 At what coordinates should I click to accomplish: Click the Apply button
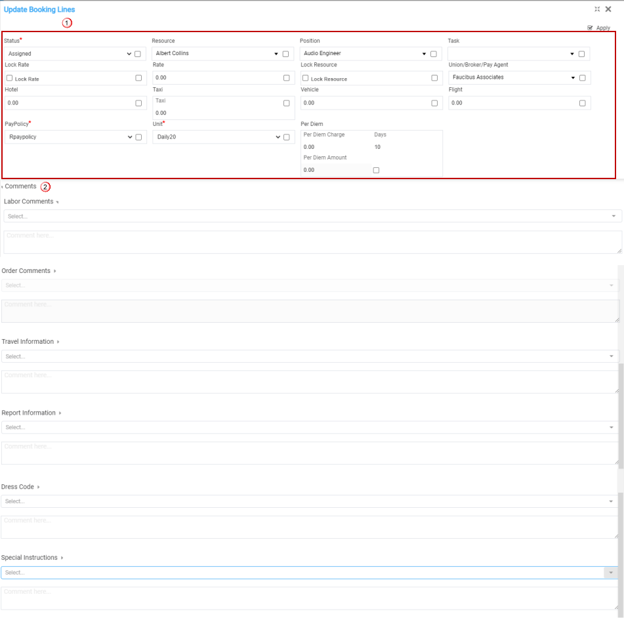tap(599, 28)
